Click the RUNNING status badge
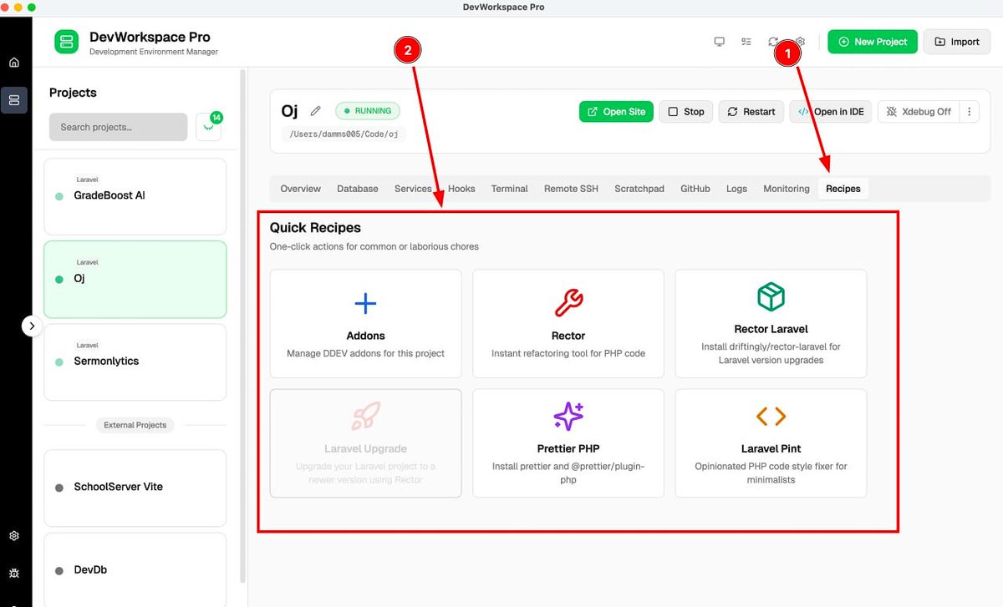Screen dimensions: 1003x607 [x=368, y=110]
